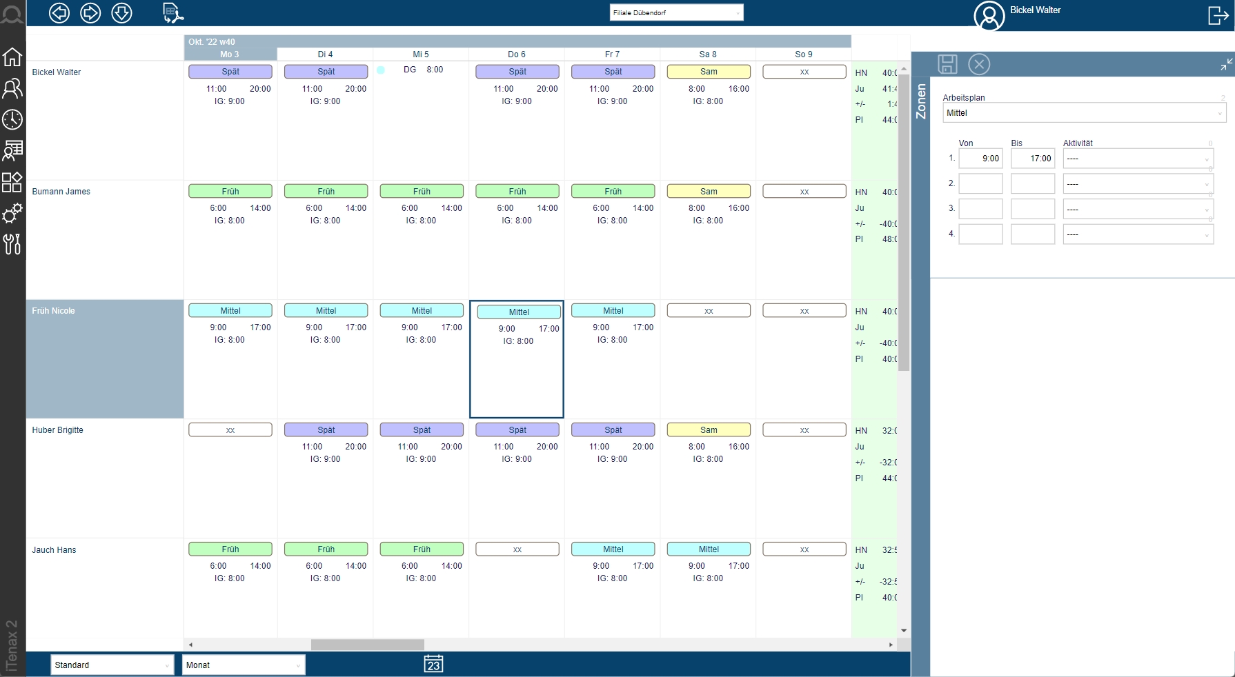Screen dimensions: 1235x677
Task: Click Bickel Walter's Sam shift on Saturday
Action: coord(709,72)
